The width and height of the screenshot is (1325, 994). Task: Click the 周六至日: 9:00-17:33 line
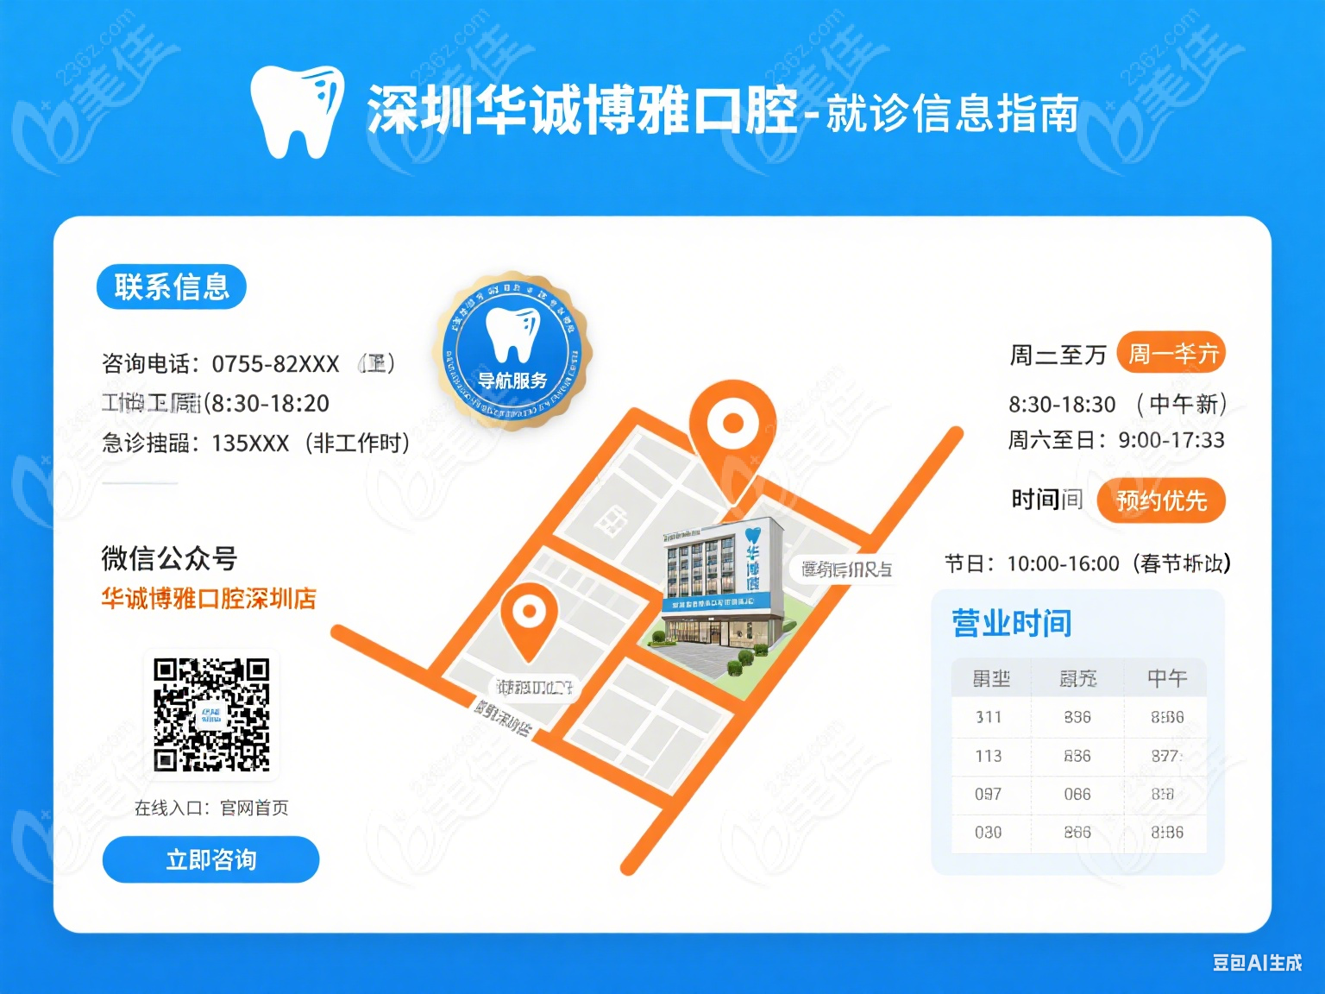click(1116, 440)
